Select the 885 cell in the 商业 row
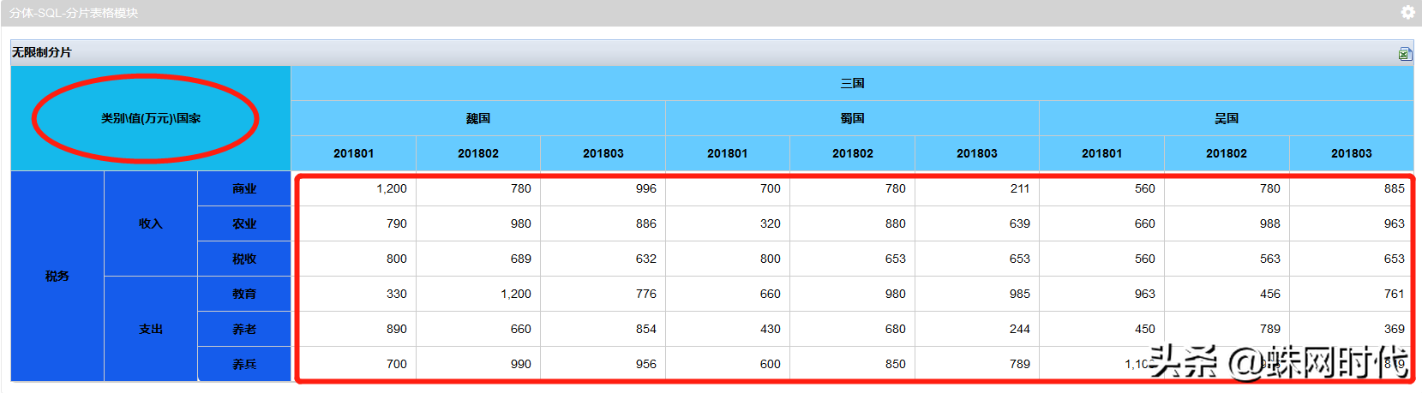Screen dimensions: 1422x393 [x=1352, y=188]
